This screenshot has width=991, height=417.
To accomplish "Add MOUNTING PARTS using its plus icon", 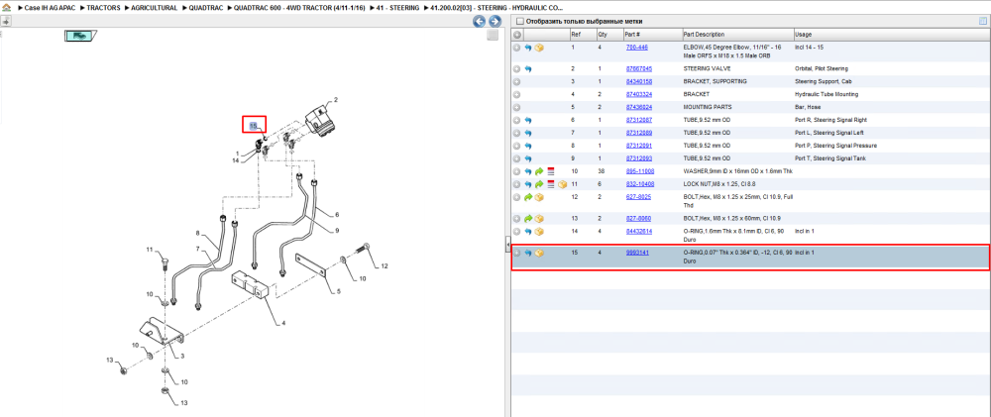I will click(x=516, y=107).
